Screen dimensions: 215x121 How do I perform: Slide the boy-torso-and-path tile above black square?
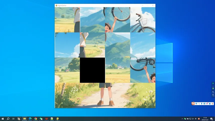click(92, 45)
